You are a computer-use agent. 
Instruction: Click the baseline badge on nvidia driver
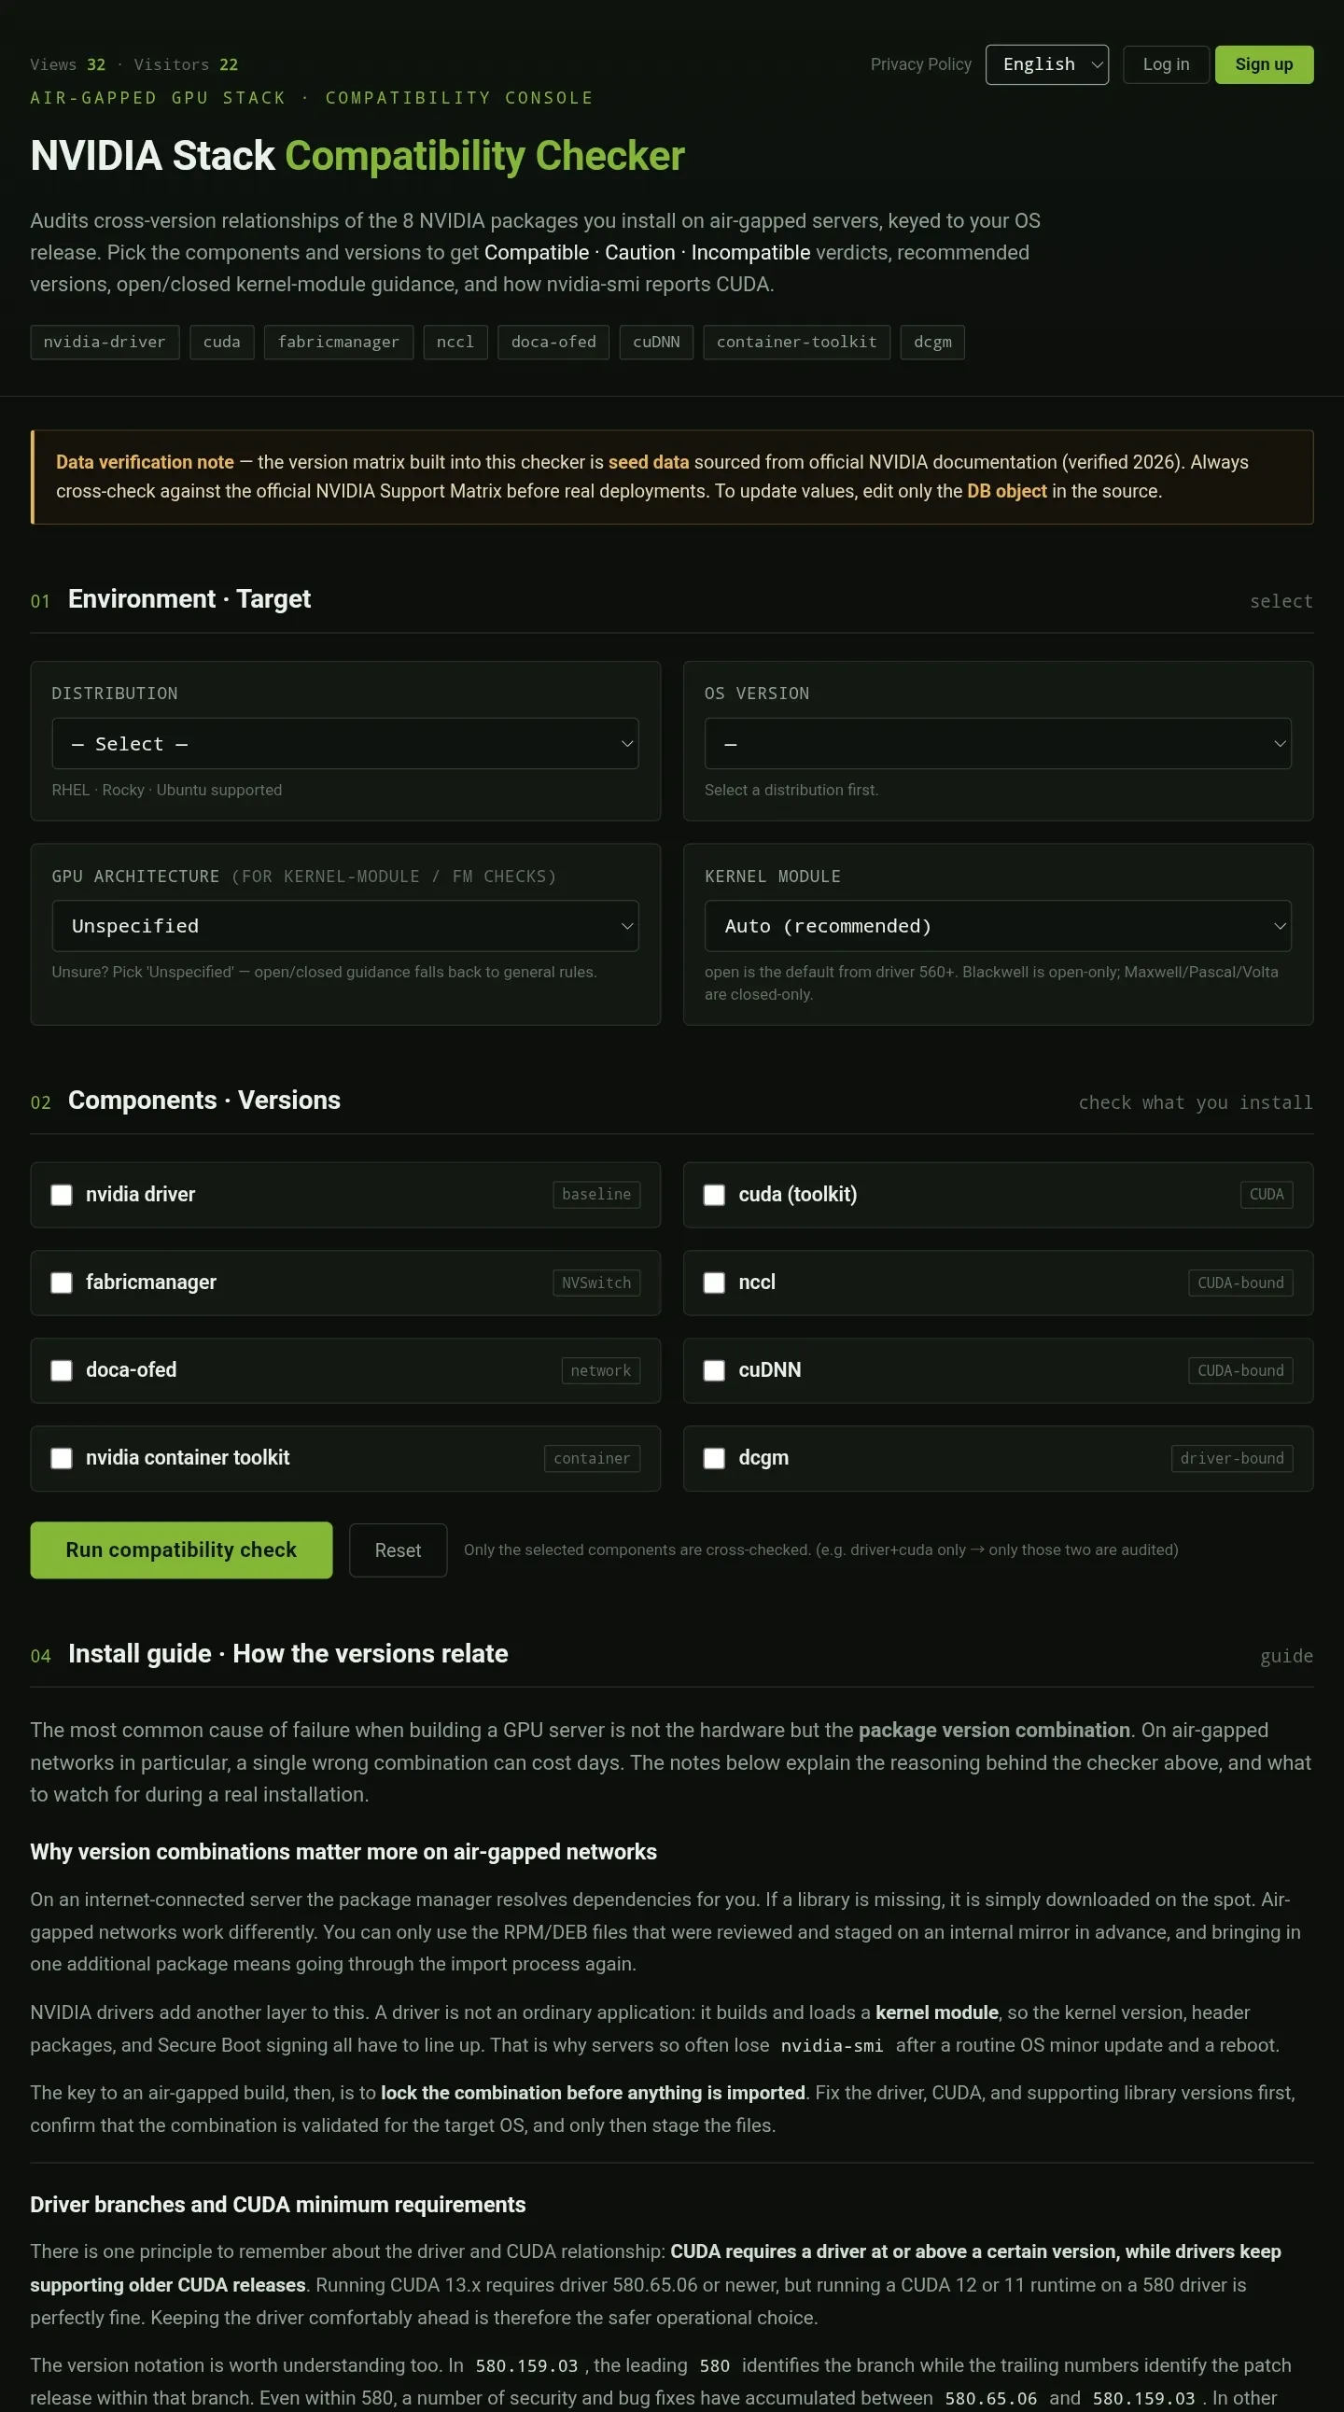click(596, 1195)
